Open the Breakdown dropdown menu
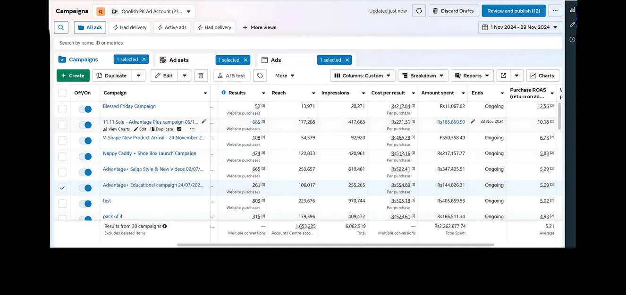Image resolution: width=626 pixels, height=295 pixels. click(x=423, y=76)
